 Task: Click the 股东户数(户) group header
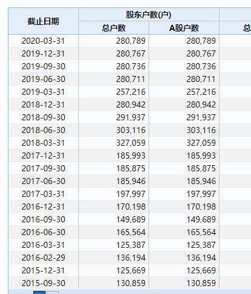click(149, 15)
